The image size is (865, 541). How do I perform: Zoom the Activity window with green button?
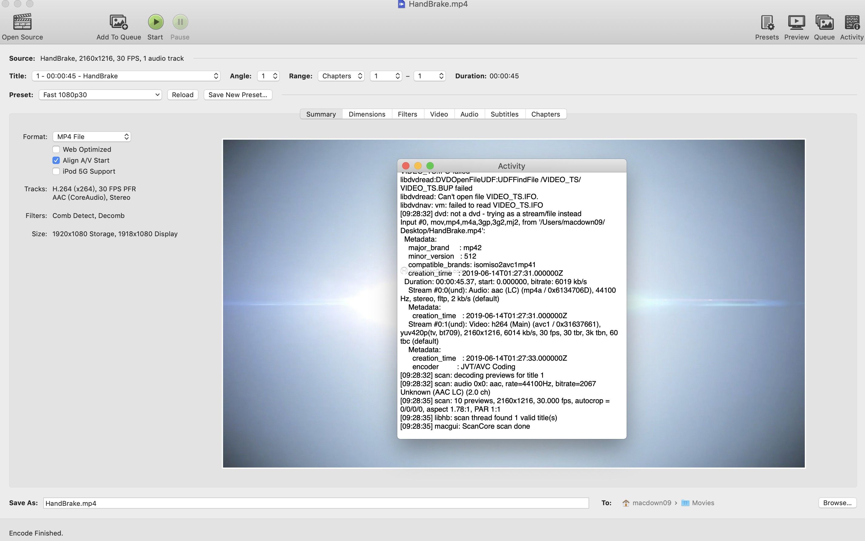point(430,166)
